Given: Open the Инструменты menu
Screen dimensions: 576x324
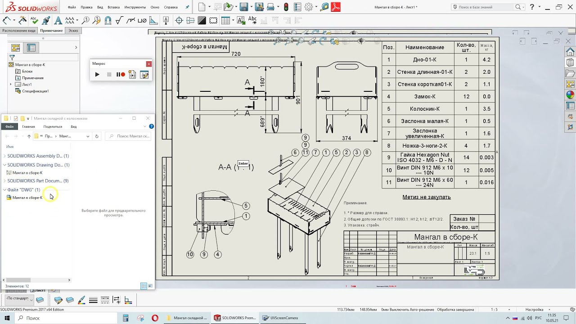Looking at the screenshot, I should (x=135, y=7).
